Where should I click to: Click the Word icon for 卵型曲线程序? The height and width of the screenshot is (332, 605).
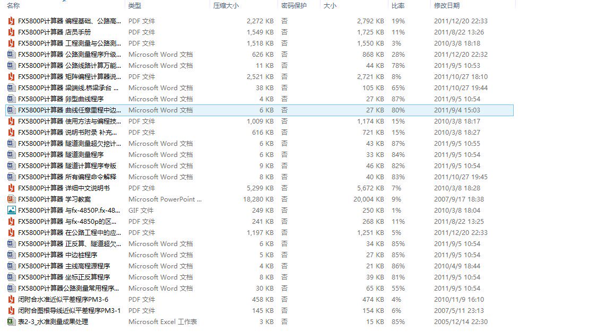pos(12,99)
